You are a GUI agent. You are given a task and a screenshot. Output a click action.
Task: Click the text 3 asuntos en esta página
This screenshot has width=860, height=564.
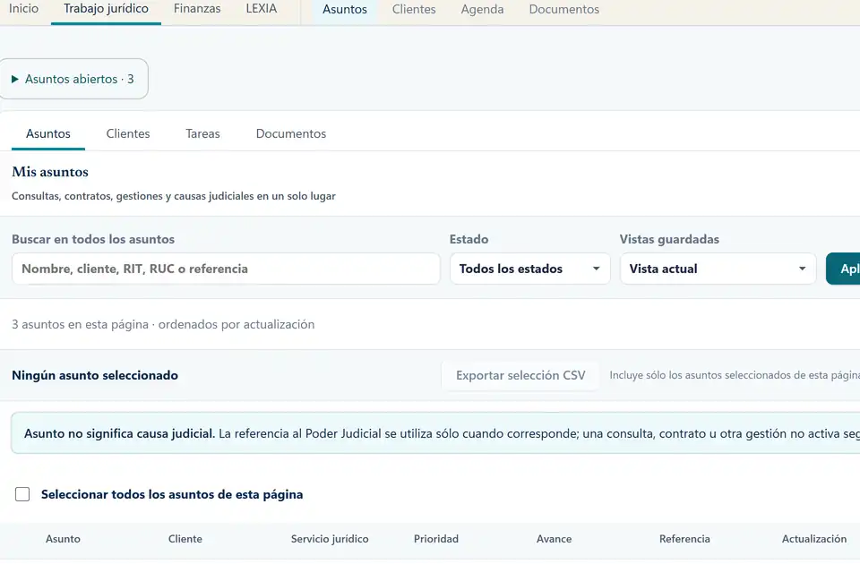[x=80, y=324]
